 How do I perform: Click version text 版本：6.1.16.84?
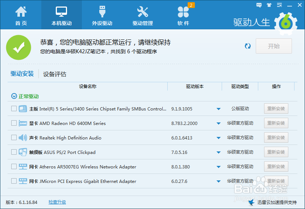pyautogui.click(x=21, y=202)
